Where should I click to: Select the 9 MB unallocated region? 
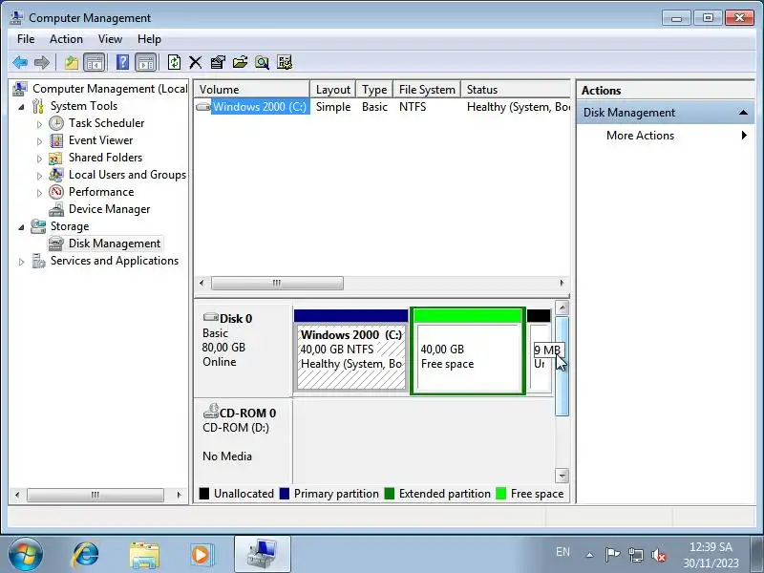pyautogui.click(x=539, y=350)
